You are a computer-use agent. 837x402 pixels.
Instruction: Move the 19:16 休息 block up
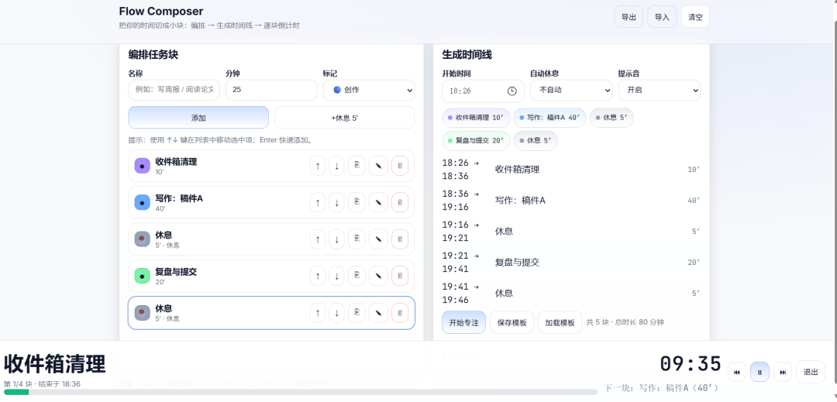point(318,239)
